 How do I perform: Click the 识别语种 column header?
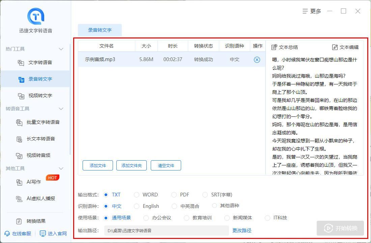pos(234,46)
